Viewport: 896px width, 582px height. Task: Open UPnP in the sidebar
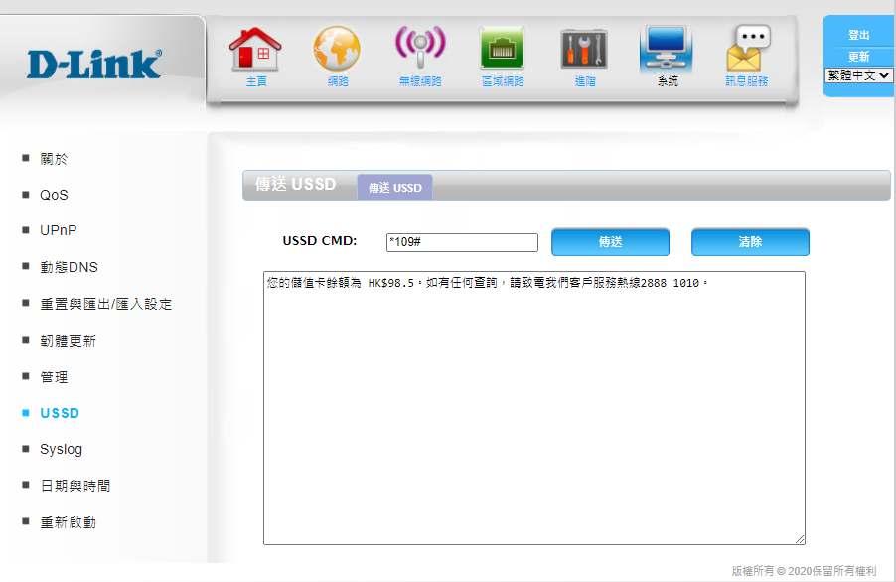pos(59,230)
